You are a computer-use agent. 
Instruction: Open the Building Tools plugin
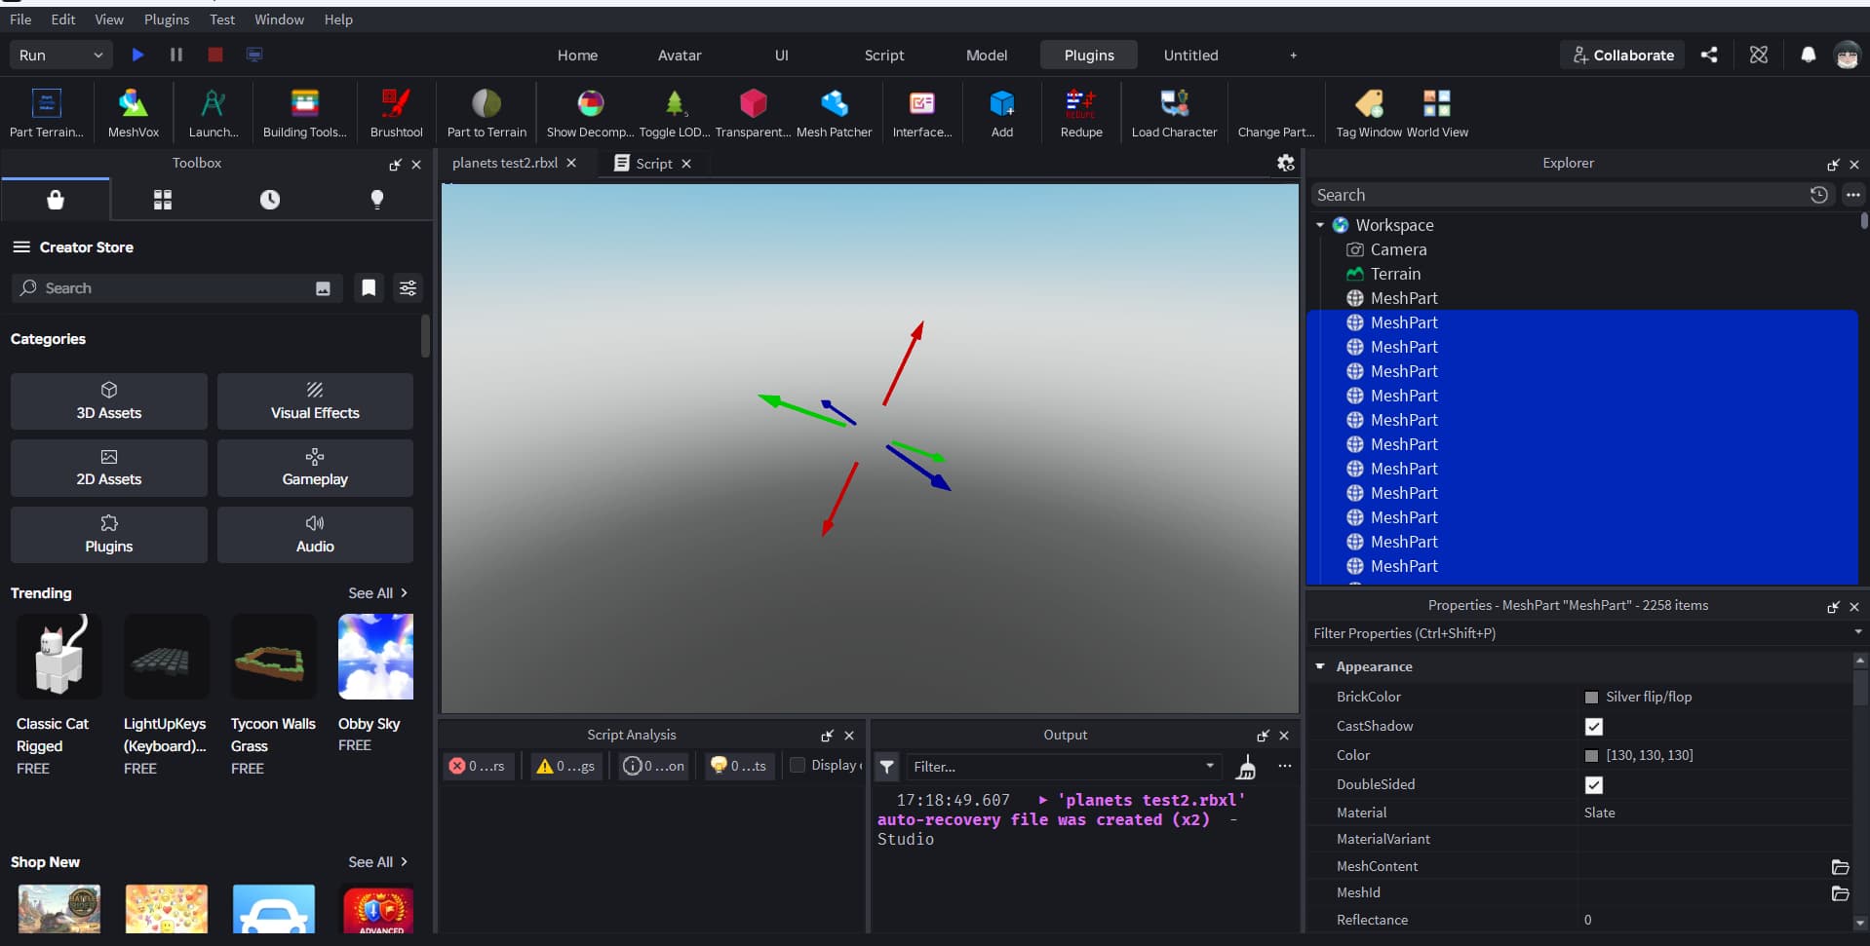pos(305,113)
